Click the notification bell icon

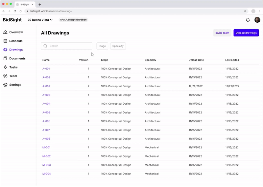[x=248, y=20]
